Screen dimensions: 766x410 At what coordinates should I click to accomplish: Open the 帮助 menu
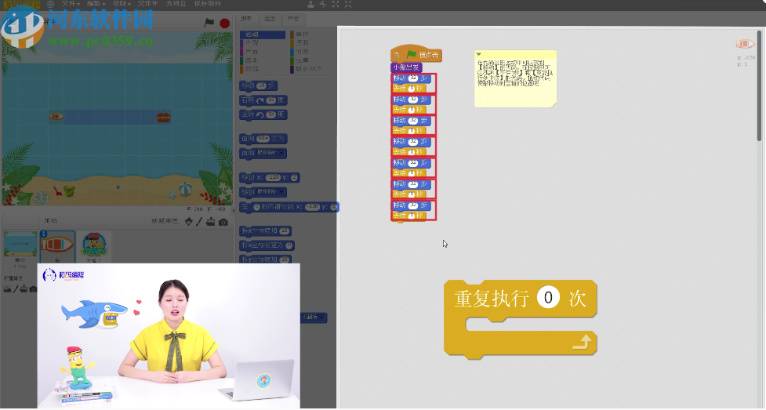[122, 4]
